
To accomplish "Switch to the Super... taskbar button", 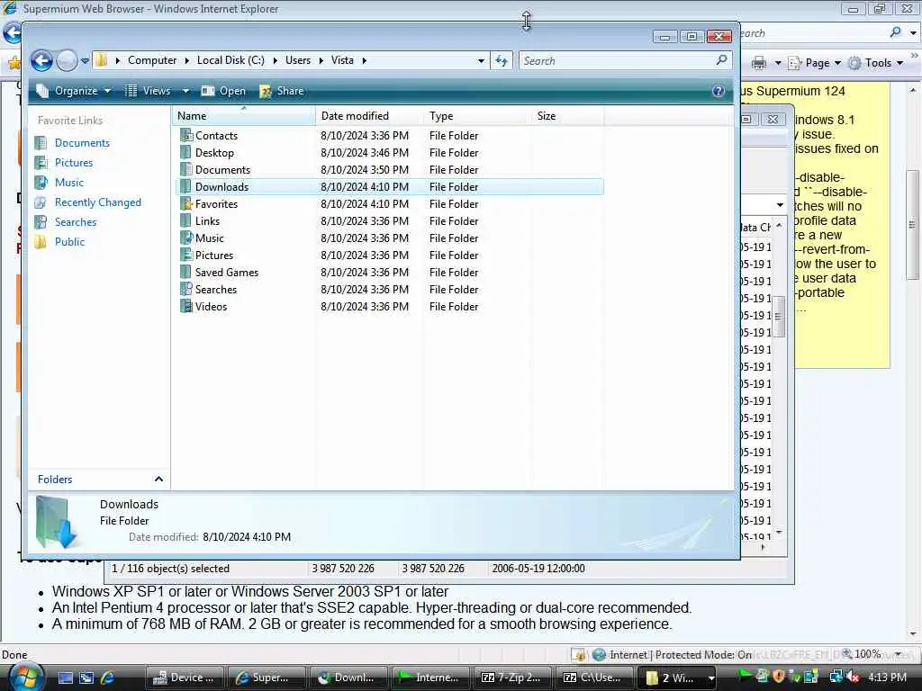I will [x=267, y=678].
